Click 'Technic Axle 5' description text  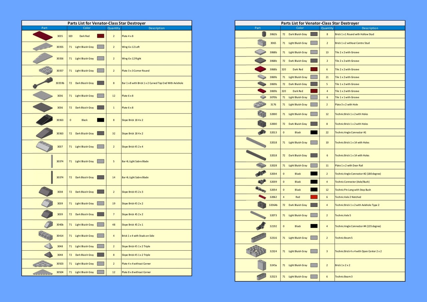pyautogui.click(x=343, y=215)
